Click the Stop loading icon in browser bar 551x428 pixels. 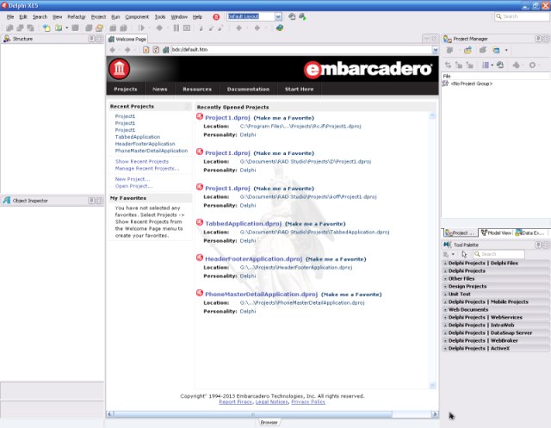(x=145, y=50)
